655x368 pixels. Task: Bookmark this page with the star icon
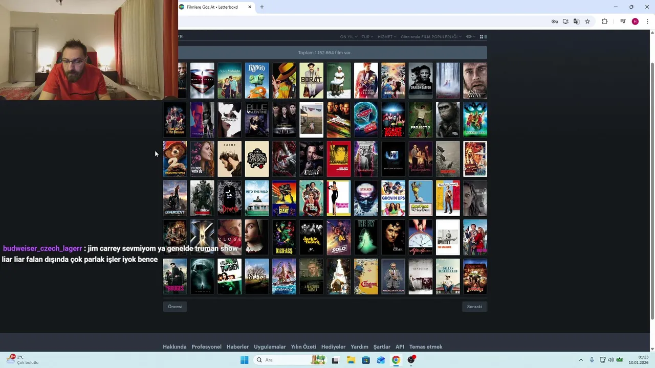pyautogui.click(x=587, y=21)
